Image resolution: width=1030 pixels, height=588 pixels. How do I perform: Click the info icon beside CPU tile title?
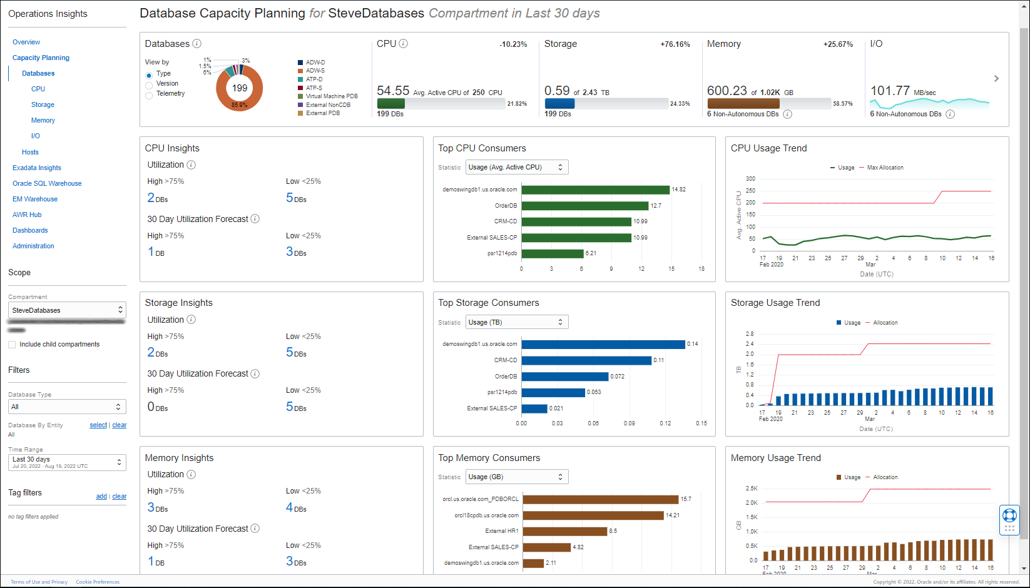[x=404, y=44]
